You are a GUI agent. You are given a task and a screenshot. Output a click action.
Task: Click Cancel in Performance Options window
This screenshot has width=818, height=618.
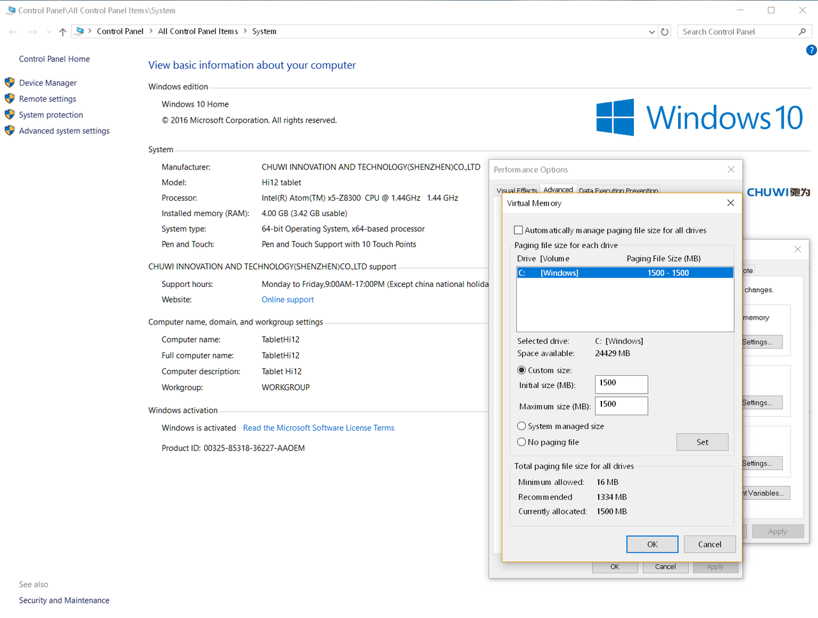665,567
